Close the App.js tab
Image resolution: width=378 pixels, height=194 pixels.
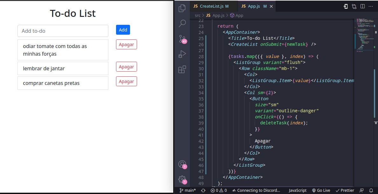tap(271, 6)
